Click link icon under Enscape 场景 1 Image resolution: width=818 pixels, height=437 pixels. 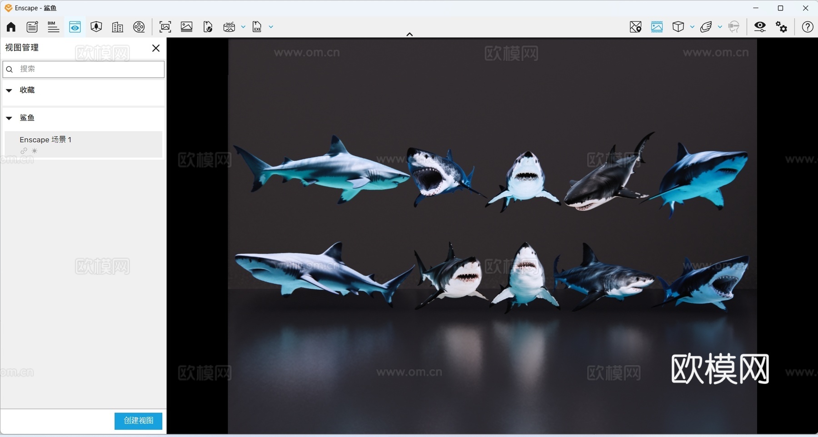point(24,151)
